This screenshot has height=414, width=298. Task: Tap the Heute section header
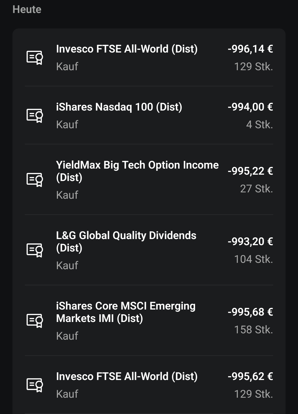(x=27, y=9)
